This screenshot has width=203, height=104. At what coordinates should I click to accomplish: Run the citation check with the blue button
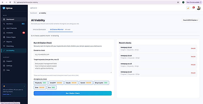tap(73, 93)
